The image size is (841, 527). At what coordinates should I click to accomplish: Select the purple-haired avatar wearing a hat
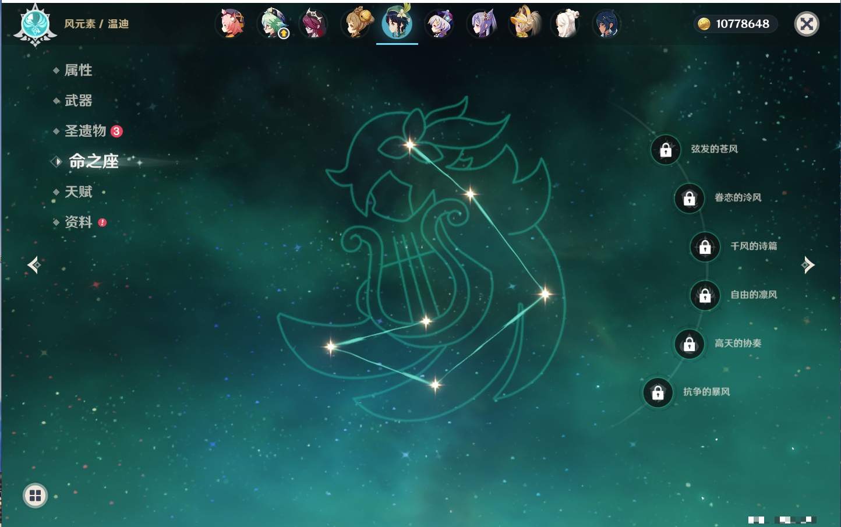coord(440,24)
